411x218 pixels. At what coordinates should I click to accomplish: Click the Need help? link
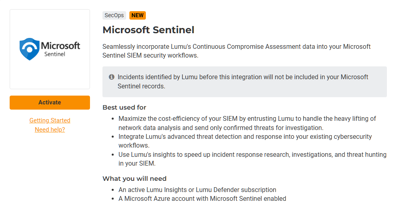click(50, 130)
